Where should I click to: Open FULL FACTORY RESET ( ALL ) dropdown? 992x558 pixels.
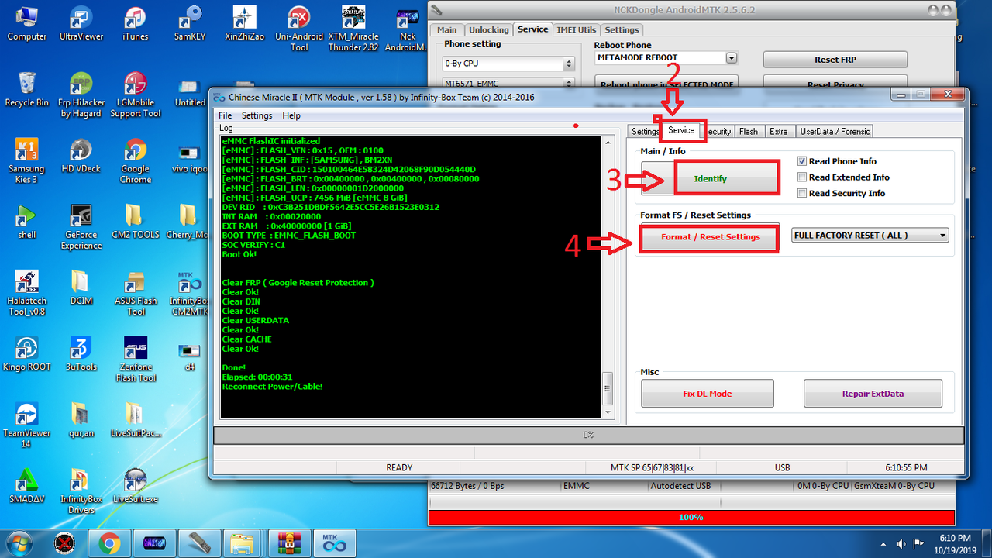870,236
